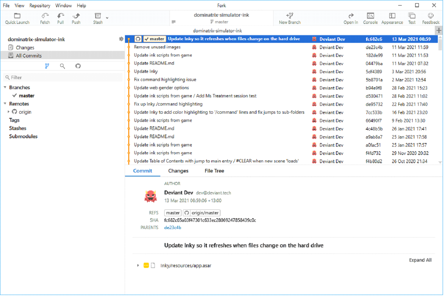The width and height of the screenshot is (444, 296).
Task: Click origin/master ref label
Action: pos(202,213)
